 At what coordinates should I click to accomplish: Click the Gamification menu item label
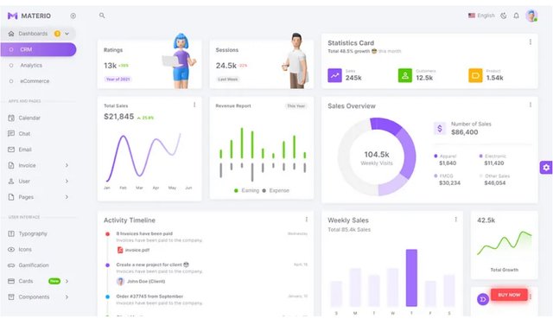tap(34, 265)
